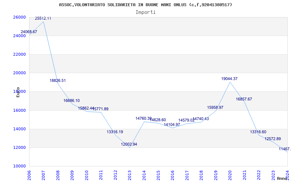Click the 18826.51 value label
This screenshot has height=182, width=291.
57,80
